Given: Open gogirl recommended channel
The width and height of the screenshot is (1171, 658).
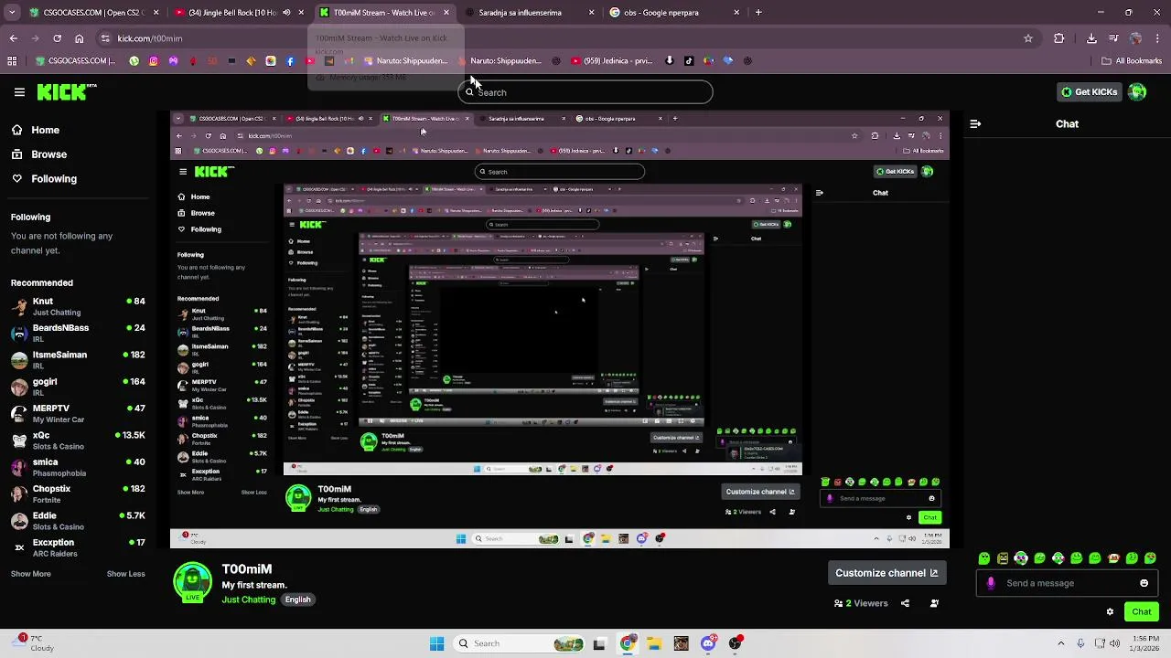Looking at the screenshot, I should (x=78, y=387).
